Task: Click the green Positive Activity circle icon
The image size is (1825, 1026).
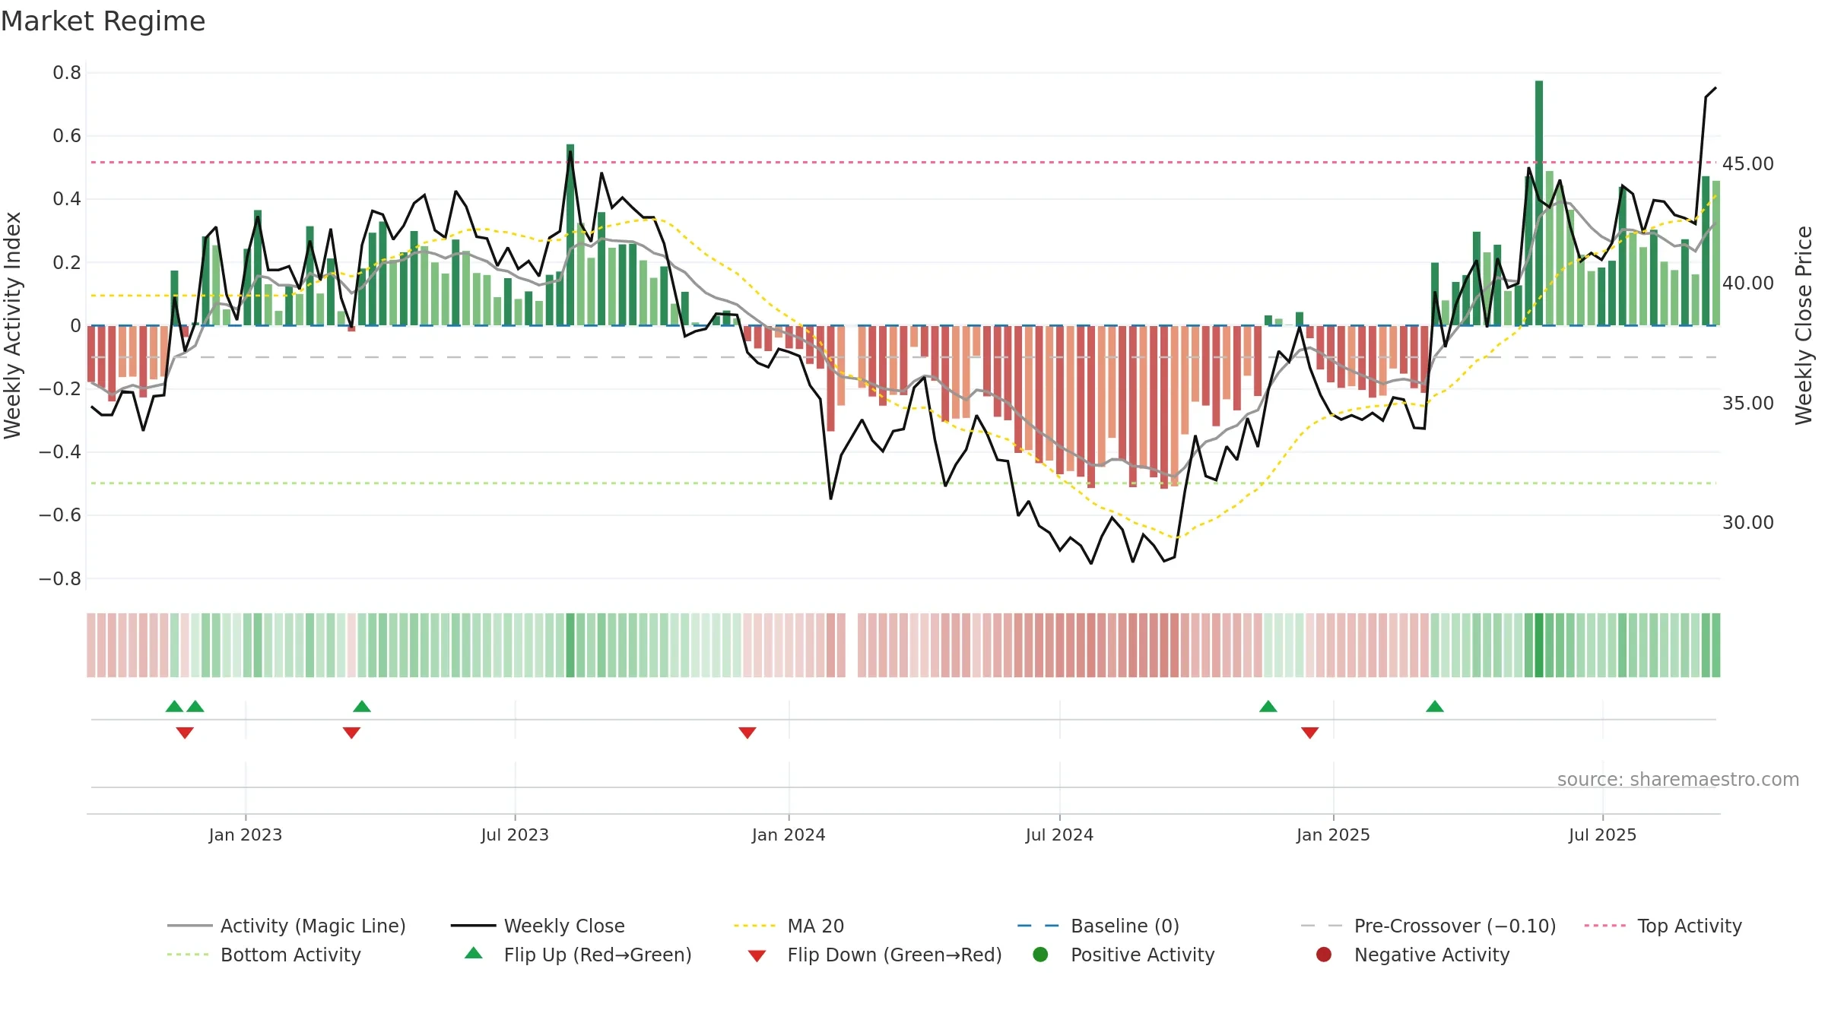Action: [x=1040, y=955]
